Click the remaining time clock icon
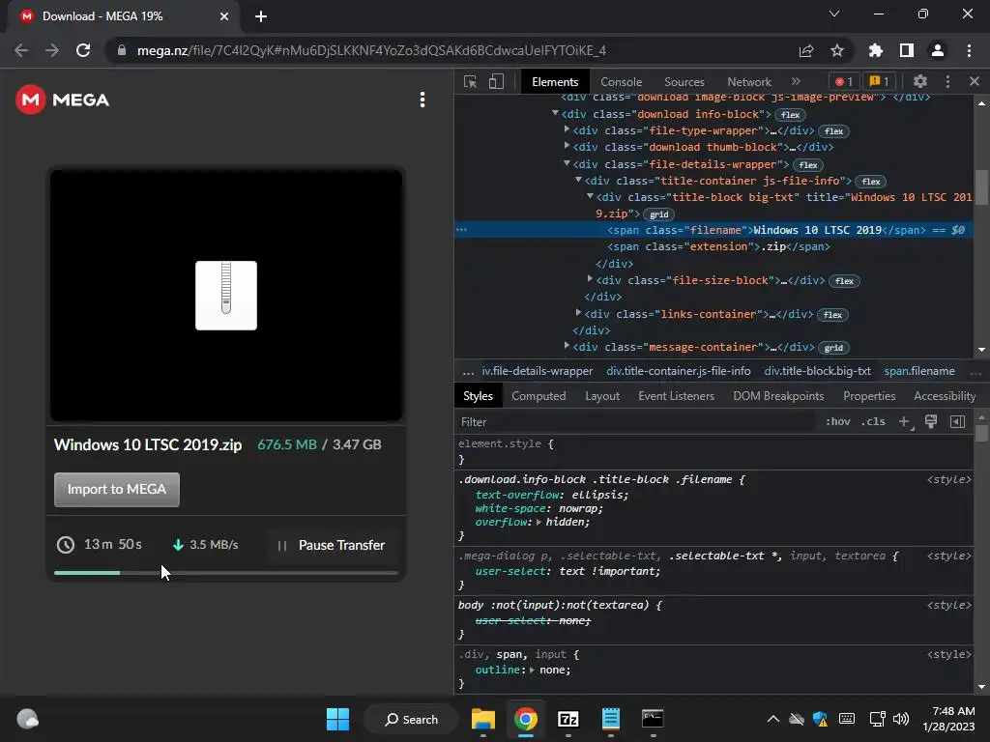The height and width of the screenshot is (742, 990). 66,545
